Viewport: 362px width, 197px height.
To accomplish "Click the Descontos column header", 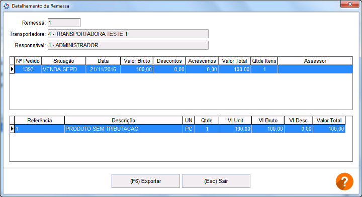I will coord(169,61).
